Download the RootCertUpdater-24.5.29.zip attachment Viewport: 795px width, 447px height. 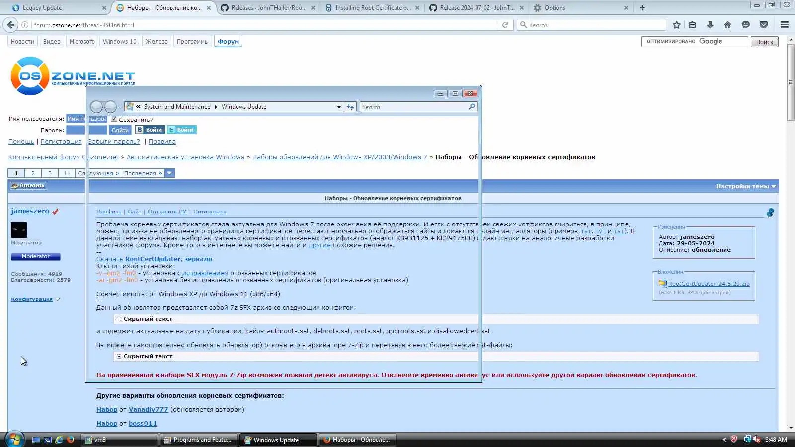coord(709,284)
